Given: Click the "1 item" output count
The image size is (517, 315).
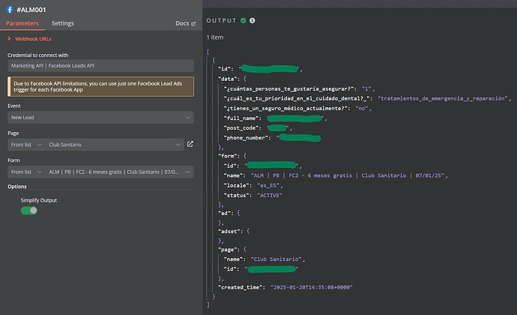Looking at the screenshot, I should [x=215, y=37].
